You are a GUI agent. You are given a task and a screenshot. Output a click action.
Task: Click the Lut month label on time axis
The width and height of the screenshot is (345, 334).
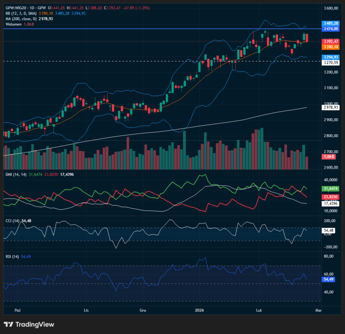(259, 309)
